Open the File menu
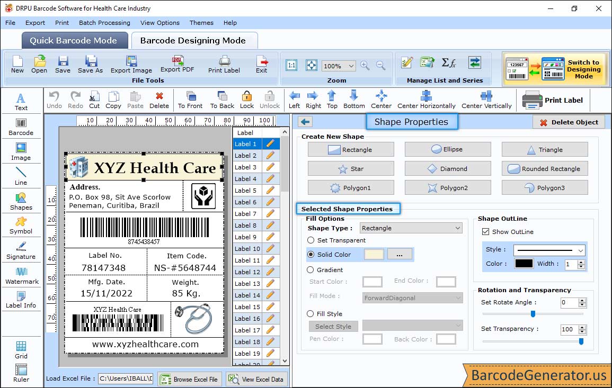 11,23
